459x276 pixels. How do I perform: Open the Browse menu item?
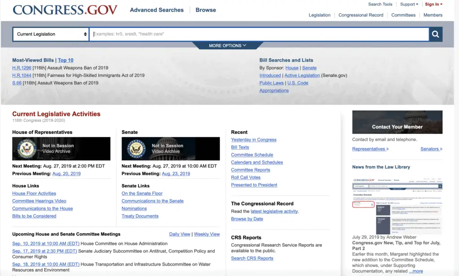pos(205,10)
